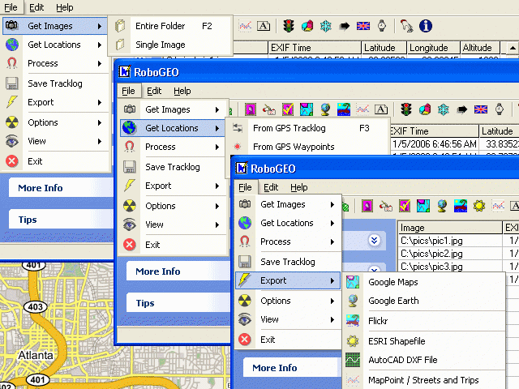The height and width of the screenshot is (389, 519).
Task: Click More Info panel in back window
Action: click(x=61, y=187)
